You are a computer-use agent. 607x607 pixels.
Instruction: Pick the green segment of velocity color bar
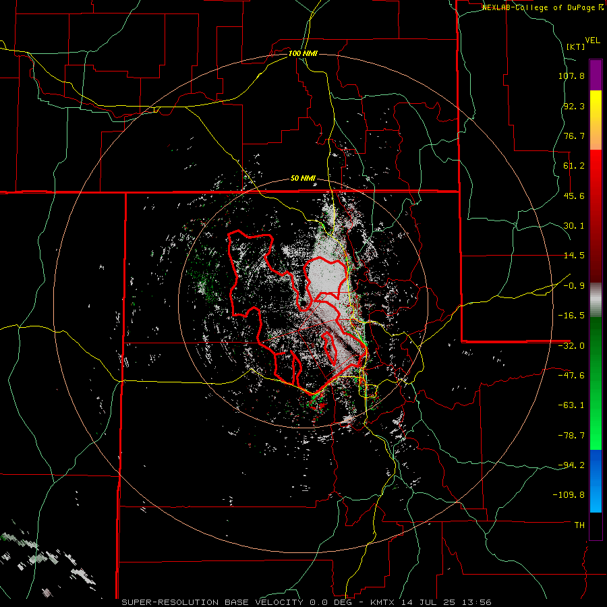click(x=596, y=383)
